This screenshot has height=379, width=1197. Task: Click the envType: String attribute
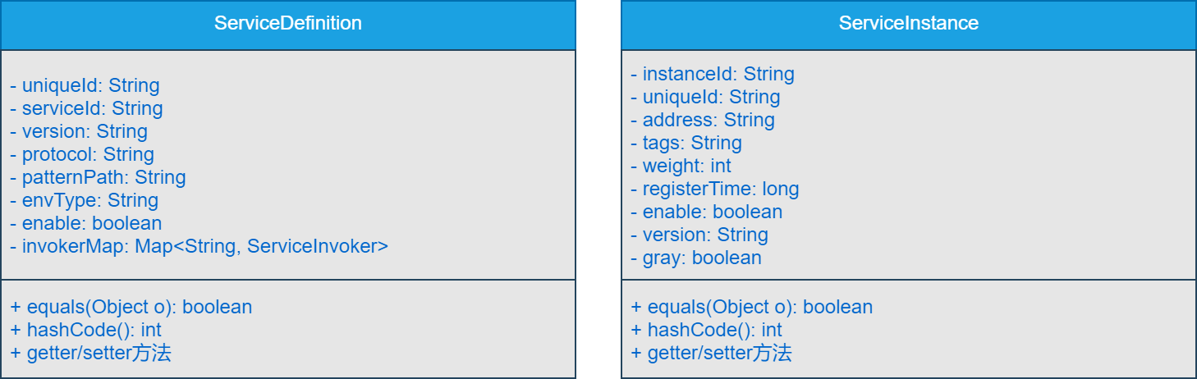click(x=85, y=200)
